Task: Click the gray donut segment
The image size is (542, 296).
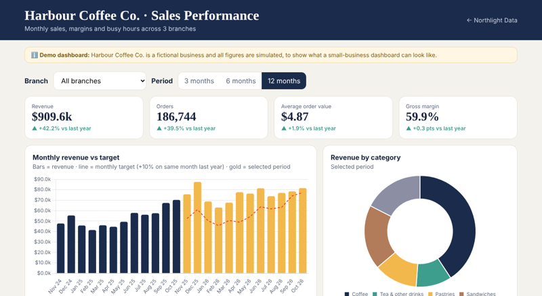Action: click(x=398, y=195)
